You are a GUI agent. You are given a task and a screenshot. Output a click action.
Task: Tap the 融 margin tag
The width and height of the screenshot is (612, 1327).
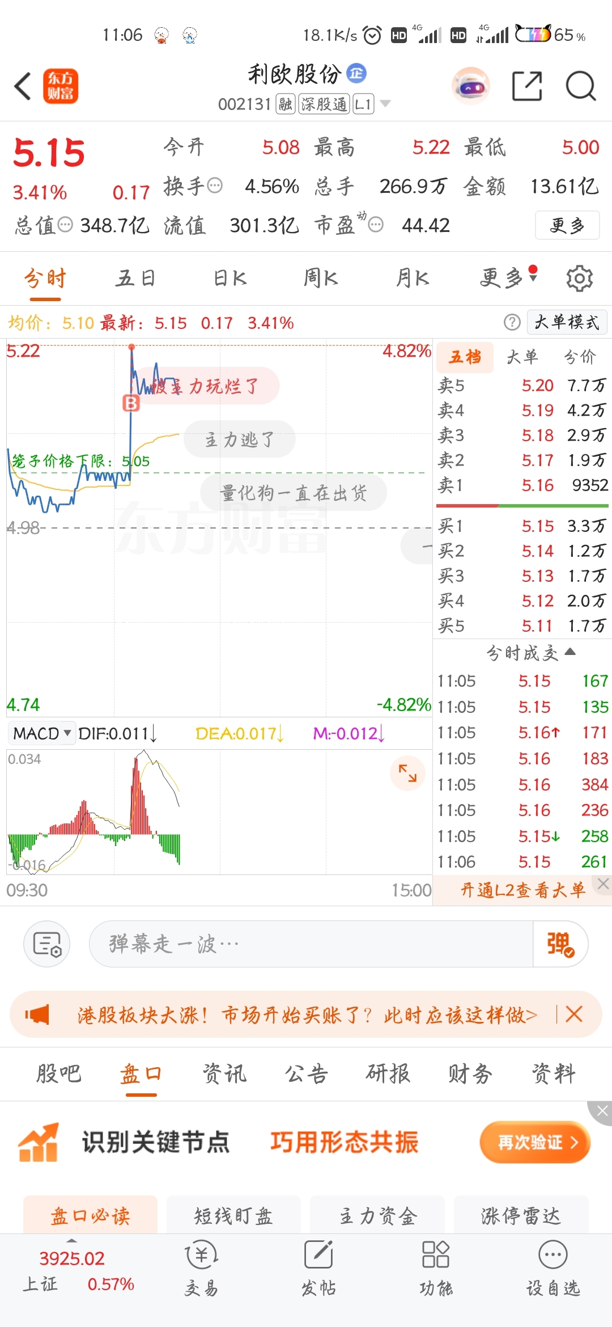click(286, 104)
